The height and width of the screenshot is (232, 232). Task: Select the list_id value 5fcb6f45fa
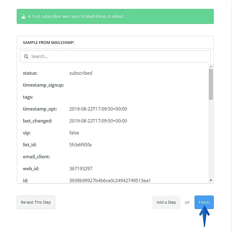pos(80,145)
